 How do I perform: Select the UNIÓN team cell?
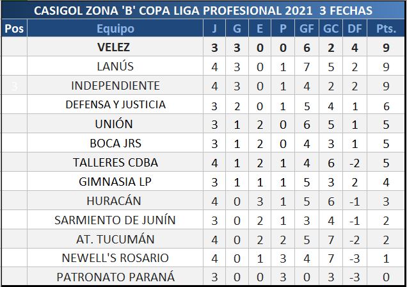[115, 124]
